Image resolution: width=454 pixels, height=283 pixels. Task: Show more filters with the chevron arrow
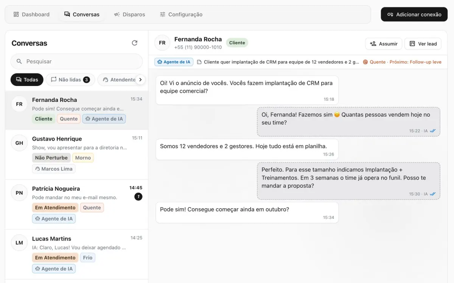pyautogui.click(x=140, y=80)
